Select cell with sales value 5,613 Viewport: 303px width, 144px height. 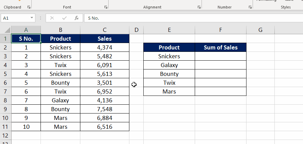click(105, 74)
